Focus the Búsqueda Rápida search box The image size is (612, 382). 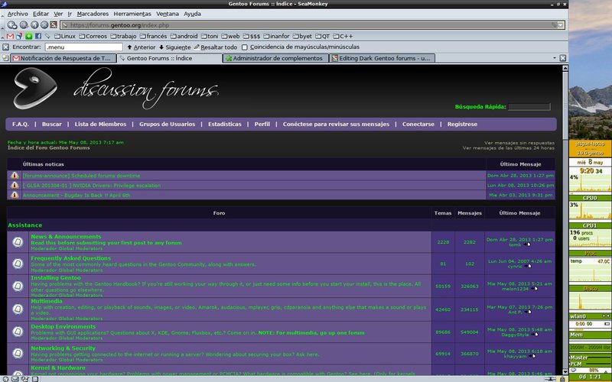coord(529,107)
